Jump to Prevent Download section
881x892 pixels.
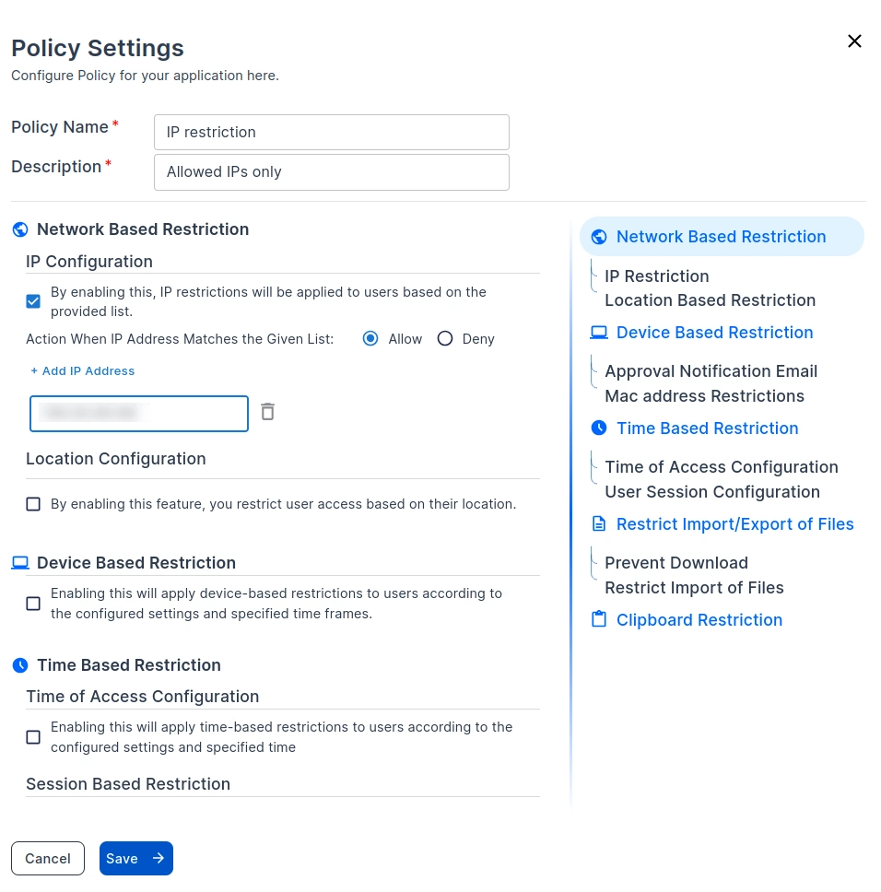coord(676,563)
